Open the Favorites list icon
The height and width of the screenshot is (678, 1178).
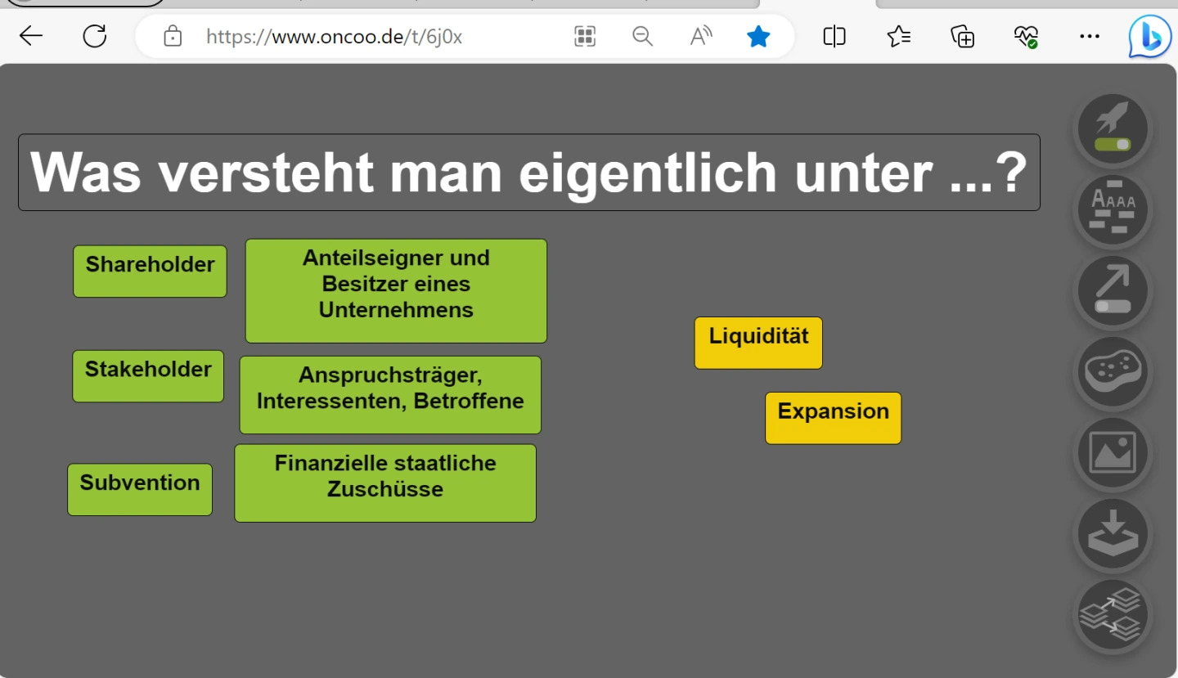pyautogui.click(x=899, y=37)
